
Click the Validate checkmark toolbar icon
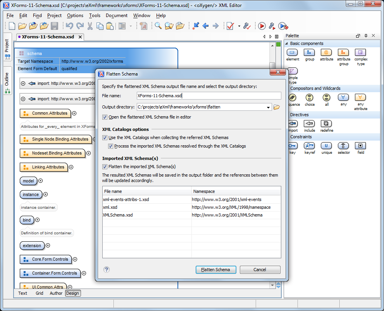[x=230, y=26]
